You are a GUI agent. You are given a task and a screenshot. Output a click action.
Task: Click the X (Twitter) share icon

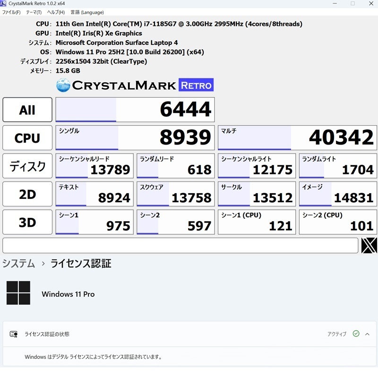(x=369, y=245)
